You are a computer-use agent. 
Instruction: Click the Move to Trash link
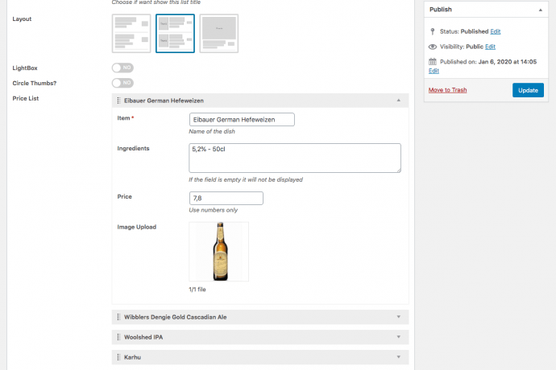click(447, 90)
